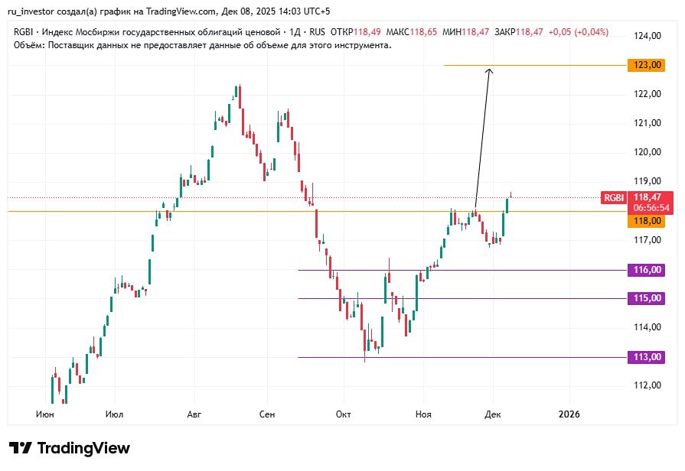This screenshot has width=685, height=471.
Task: Click the TradingView logo icon
Action: pyautogui.click(x=20, y=448)
